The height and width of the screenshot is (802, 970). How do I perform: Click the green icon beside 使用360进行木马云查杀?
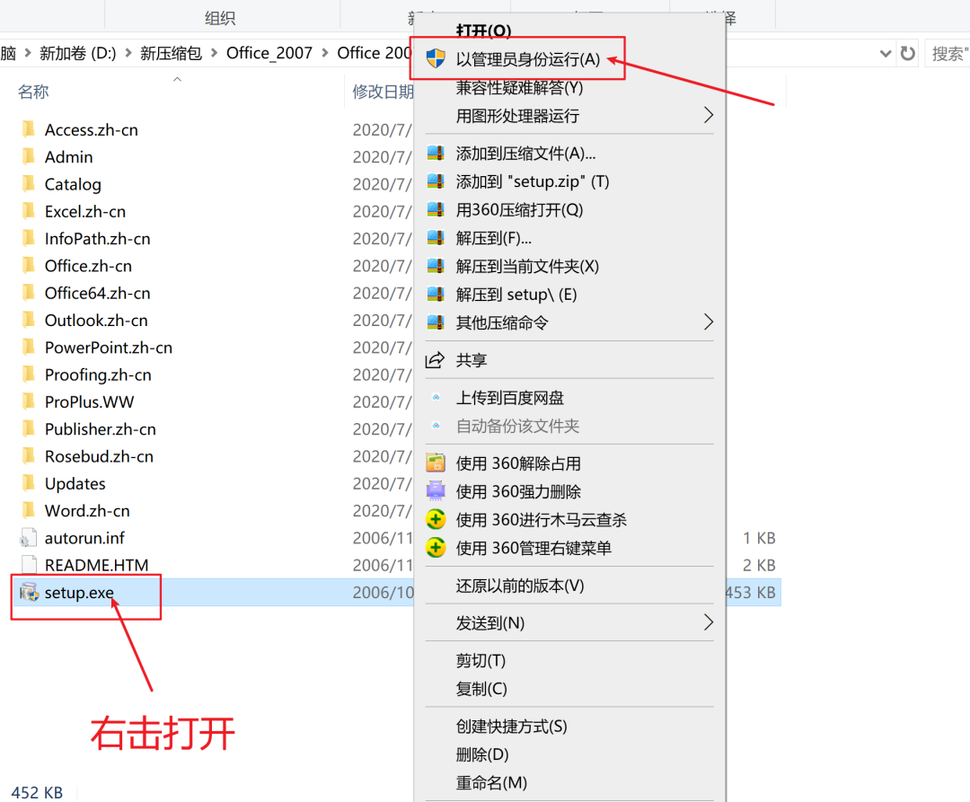click(x=436, y=519)
